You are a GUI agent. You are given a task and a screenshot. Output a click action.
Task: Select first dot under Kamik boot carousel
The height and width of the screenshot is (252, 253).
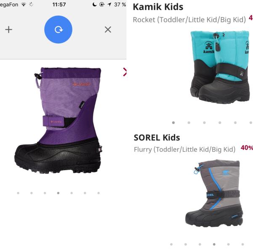tap(173, 123)
